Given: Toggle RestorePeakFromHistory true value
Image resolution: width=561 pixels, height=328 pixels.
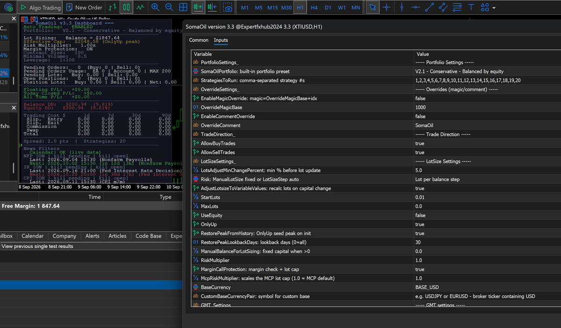Looking at the screenshot, I should pos(486,233).
